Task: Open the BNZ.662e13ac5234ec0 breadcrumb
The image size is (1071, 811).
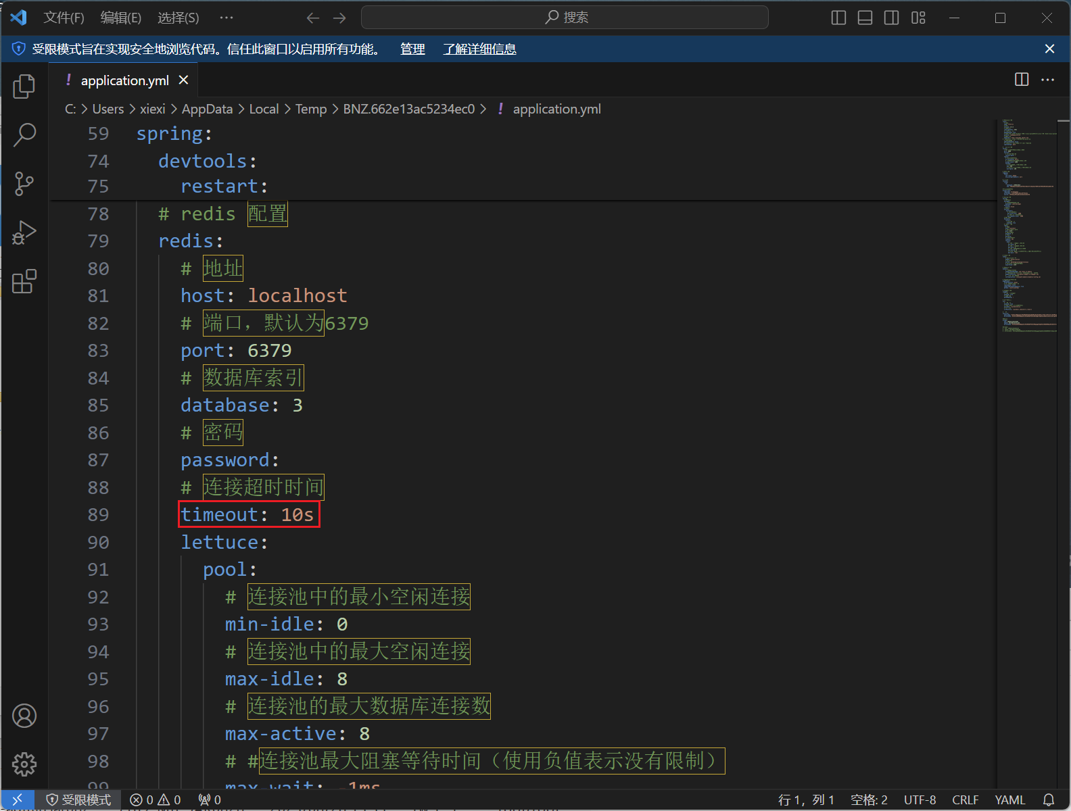Action: pyautogui.click(x=409, y=109)
